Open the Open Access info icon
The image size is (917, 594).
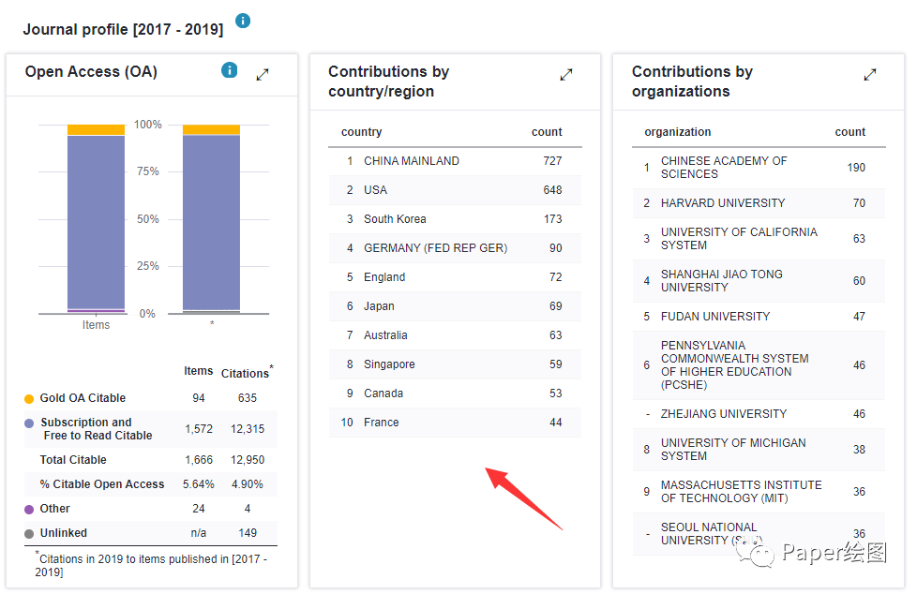229,70
